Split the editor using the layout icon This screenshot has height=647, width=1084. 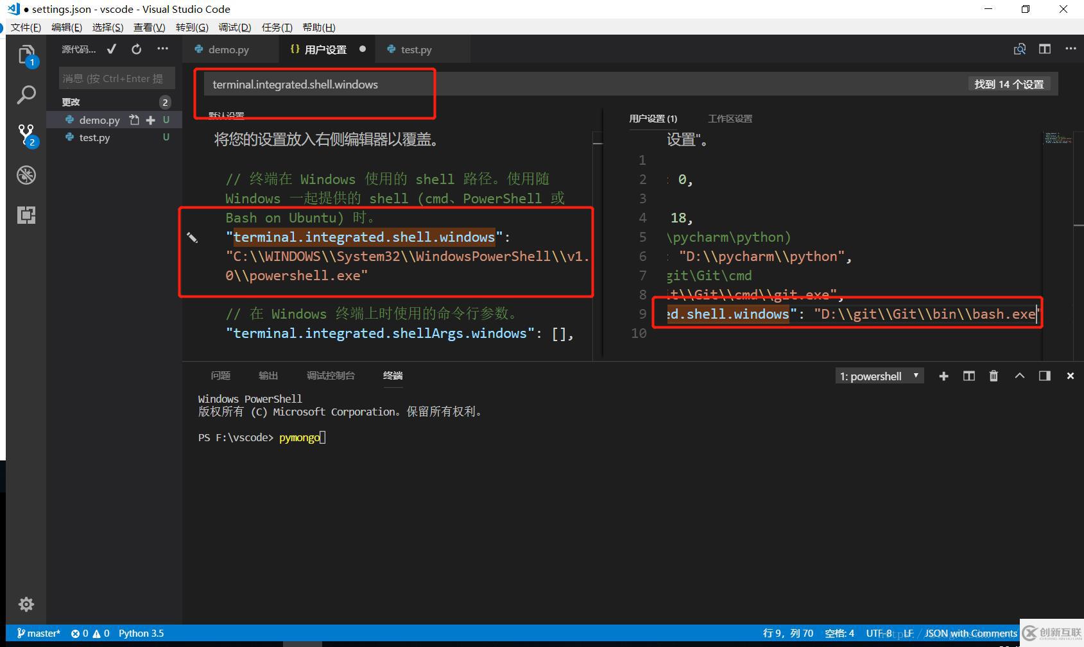pyautogui.click(x=1045, y=49)
